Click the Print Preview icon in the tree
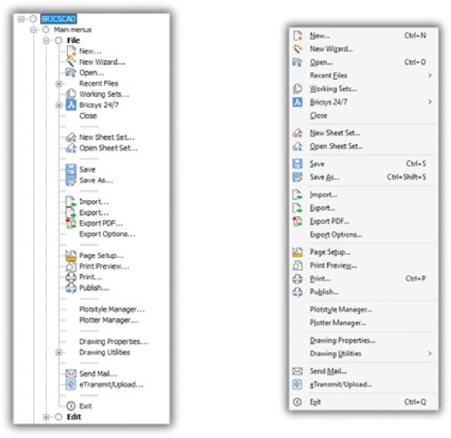The image size is (451, 438). pyautogui.click(x=71, y=266)
